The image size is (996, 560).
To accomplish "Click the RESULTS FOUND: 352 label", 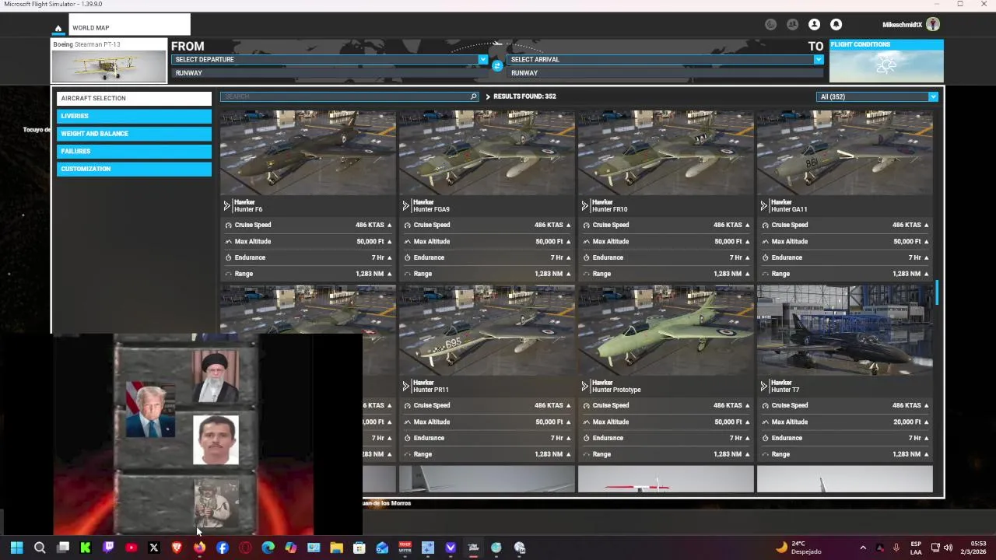I will 524,96.
